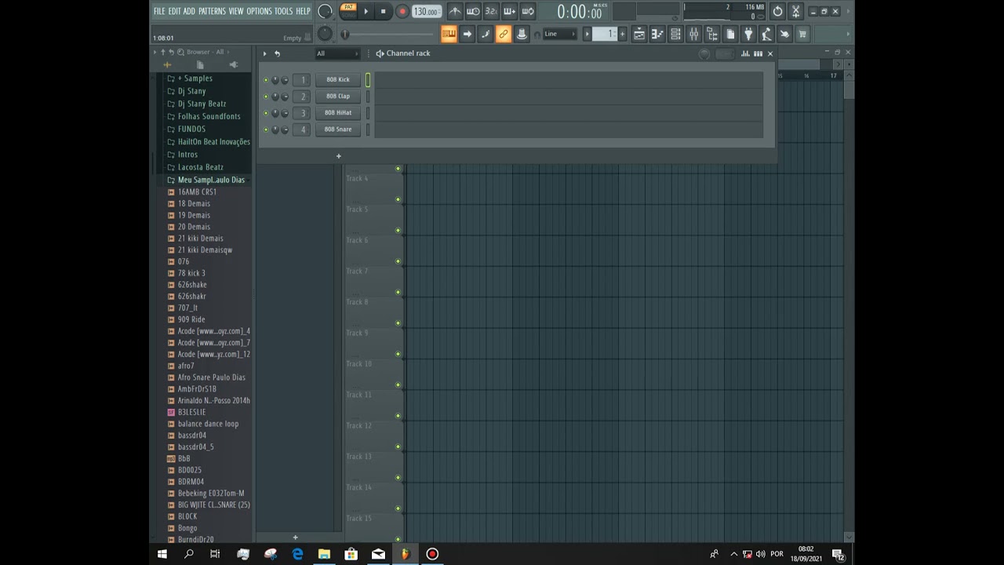
Task: Click the right-arrow auto-scroll icon
Action: click(467, 34)
